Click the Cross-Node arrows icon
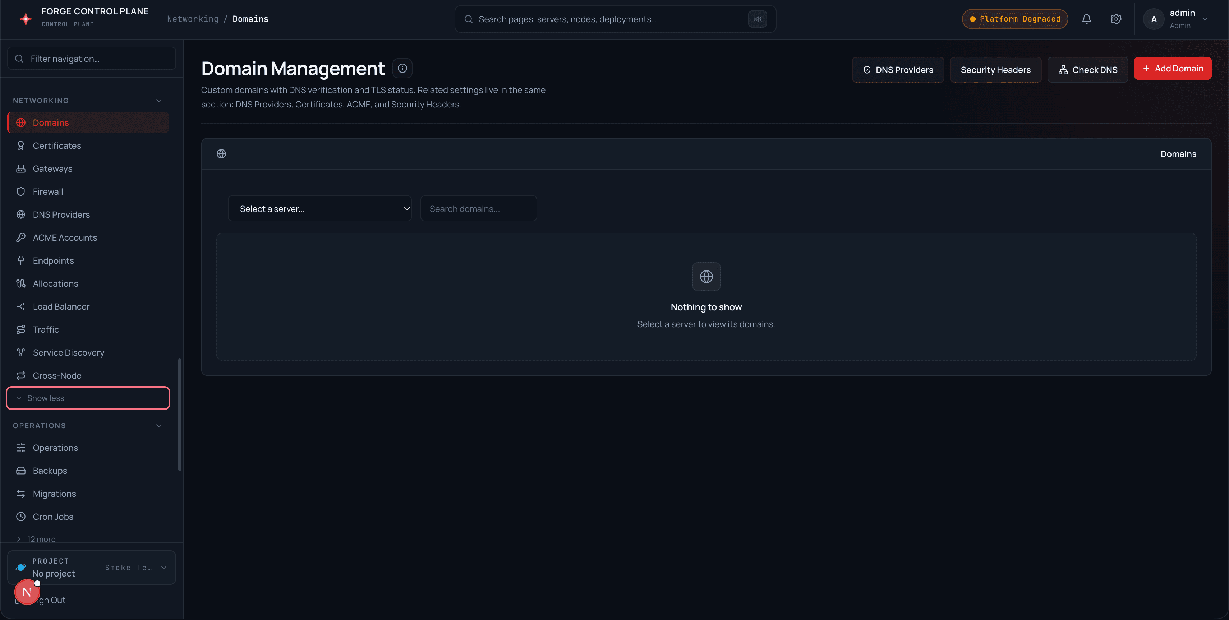 pyautogui.click(x=21, y=375)
